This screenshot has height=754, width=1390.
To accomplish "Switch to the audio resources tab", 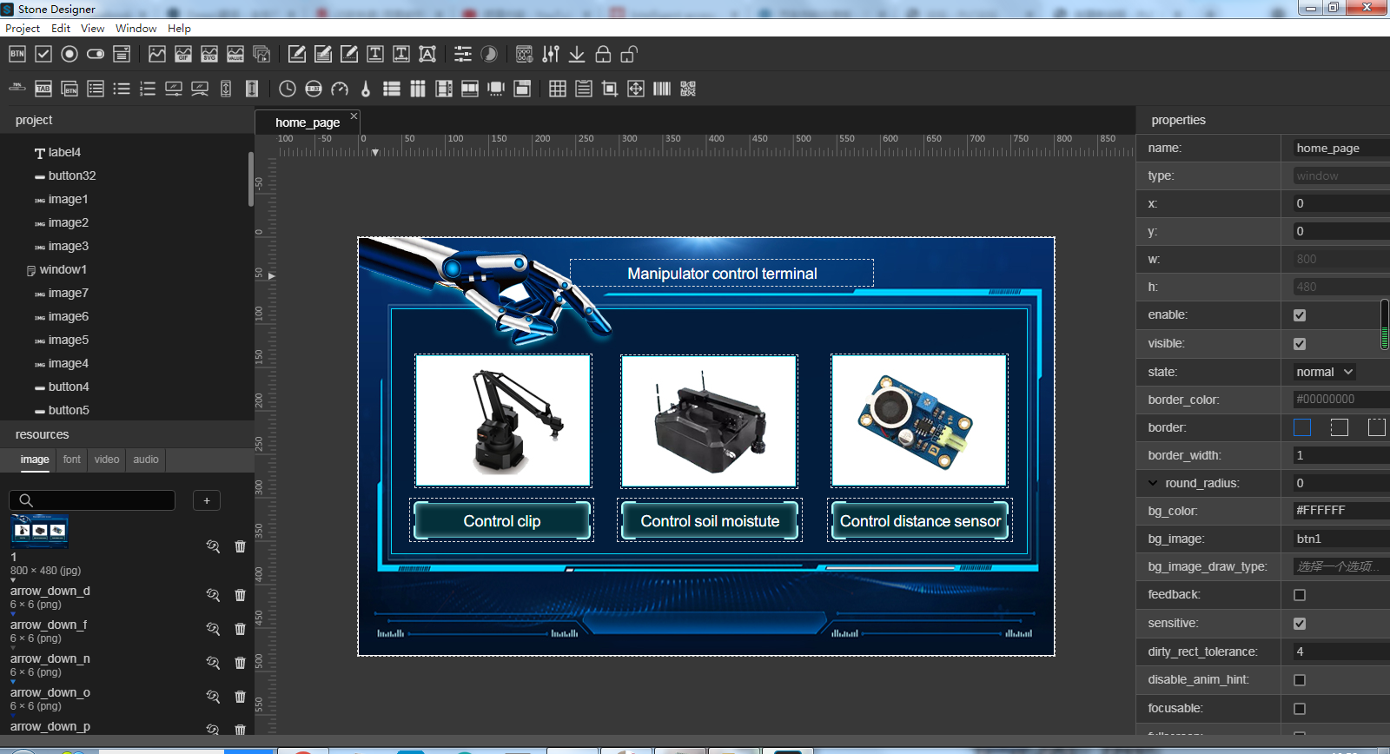I will point(146,460).
